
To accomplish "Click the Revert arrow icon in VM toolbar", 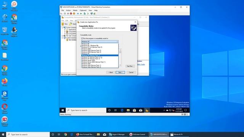I will 88,14.
